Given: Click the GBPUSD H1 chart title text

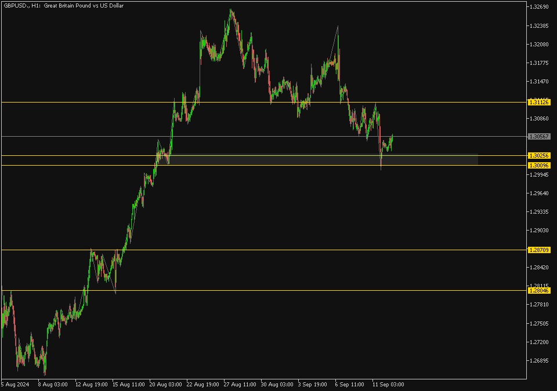Looking at the screenshot, I should (x=64, y=6).
